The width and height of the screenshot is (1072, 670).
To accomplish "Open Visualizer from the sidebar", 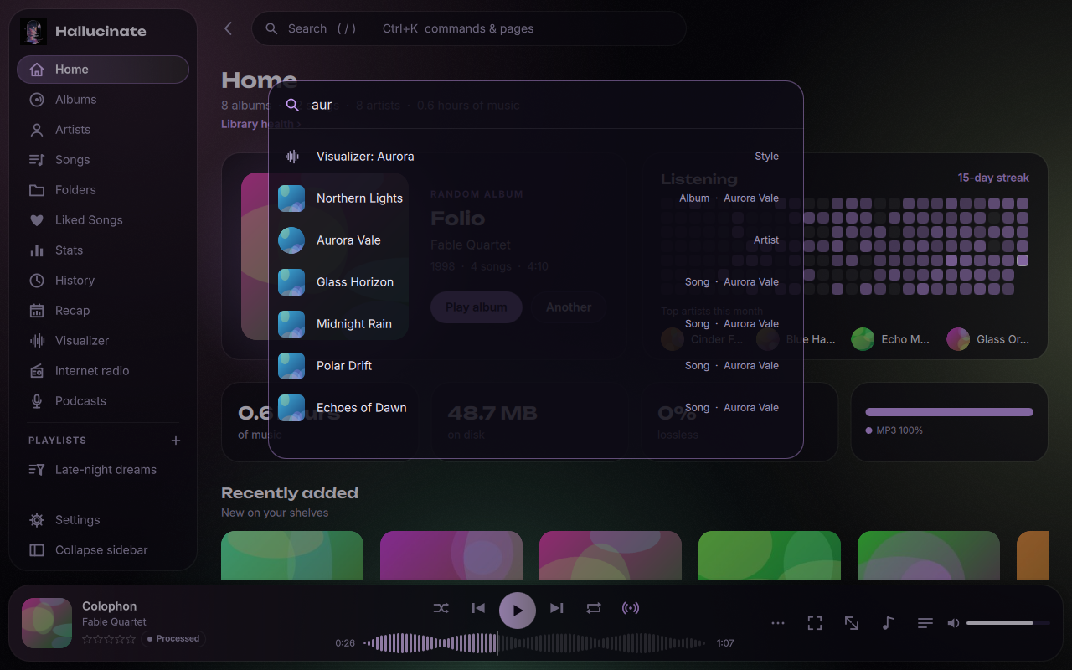I will tap(103, 341).
